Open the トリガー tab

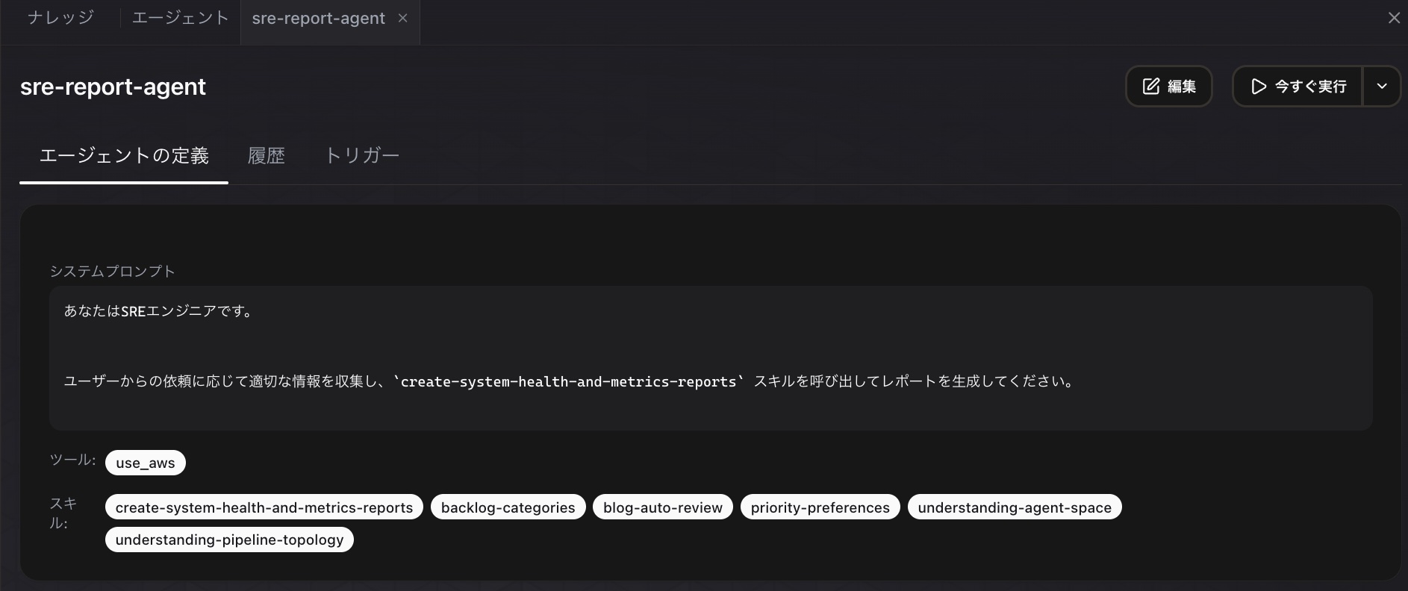pos(362,155)
